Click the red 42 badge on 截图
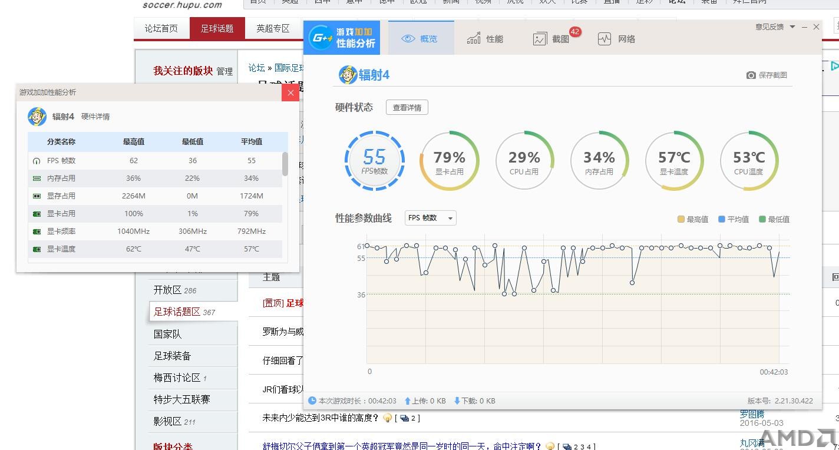 coord(575,32)
